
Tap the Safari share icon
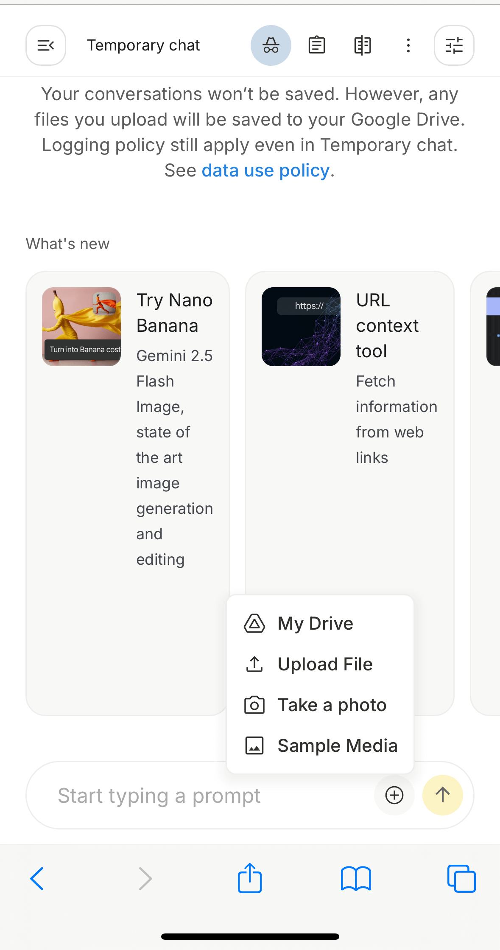click(250, 878)
